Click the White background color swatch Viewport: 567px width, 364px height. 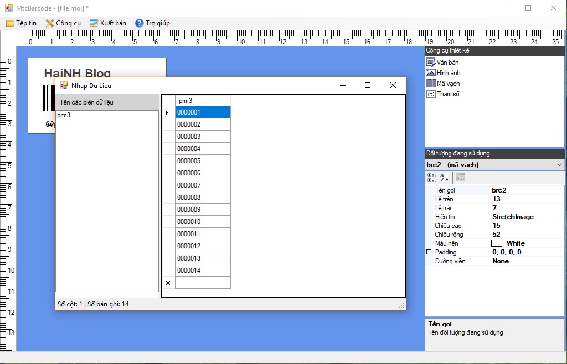pyautogui.click(x=497, y=243)
